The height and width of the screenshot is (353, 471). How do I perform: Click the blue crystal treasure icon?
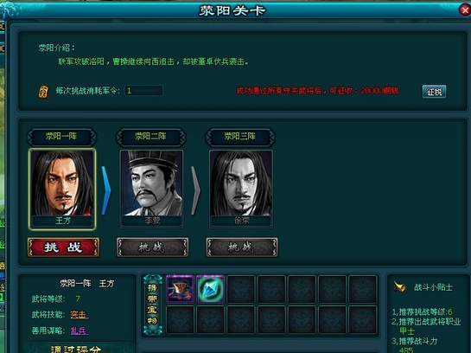211,289
